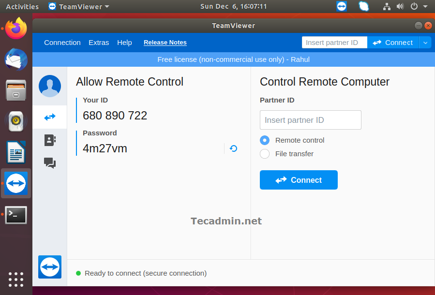Select the Remote control radio option

click(x=265, y=140)
